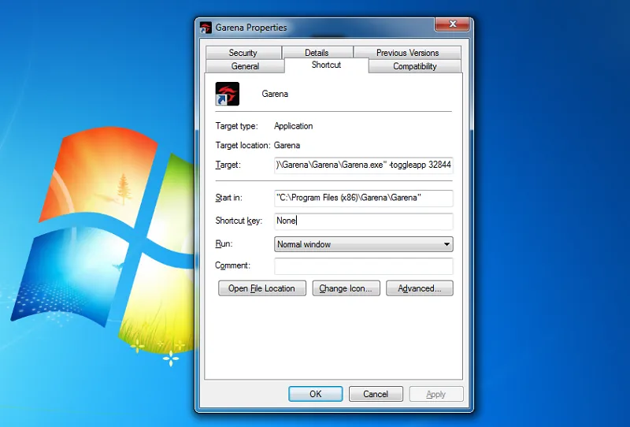The image size is (630, 427).
Task: Confirm the dialog with OK
Action: 315,394
